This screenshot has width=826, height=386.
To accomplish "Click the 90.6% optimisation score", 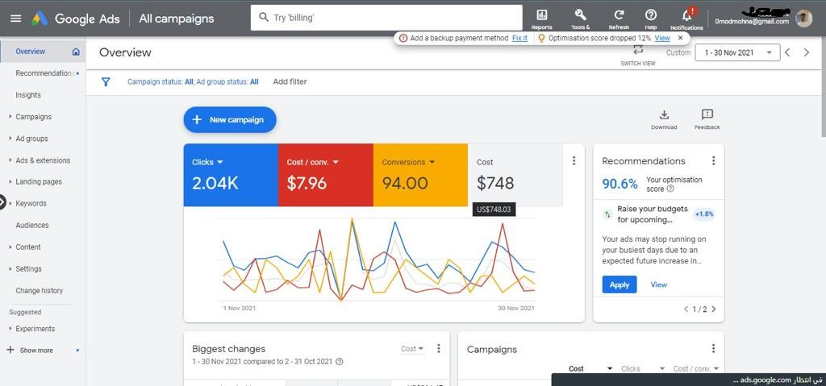I will click(619, 184).
